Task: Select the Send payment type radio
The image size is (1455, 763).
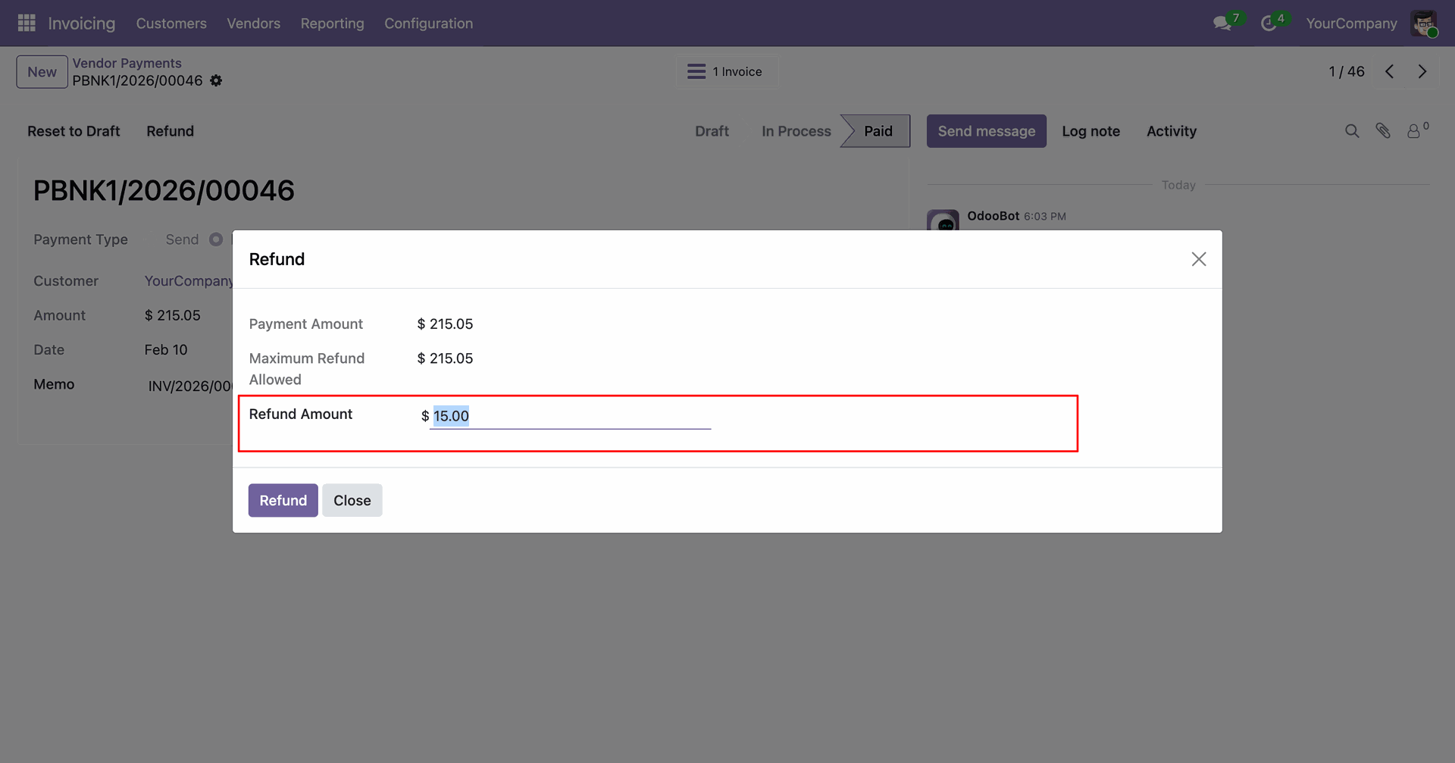Action: coord(216,239)
